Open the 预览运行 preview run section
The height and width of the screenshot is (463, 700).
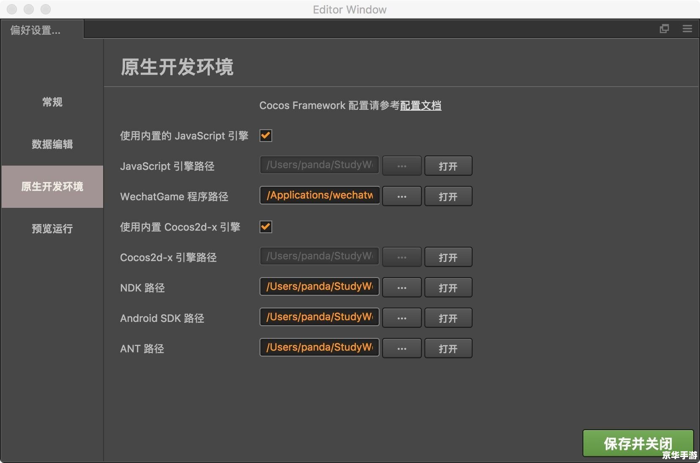[52, 229]
